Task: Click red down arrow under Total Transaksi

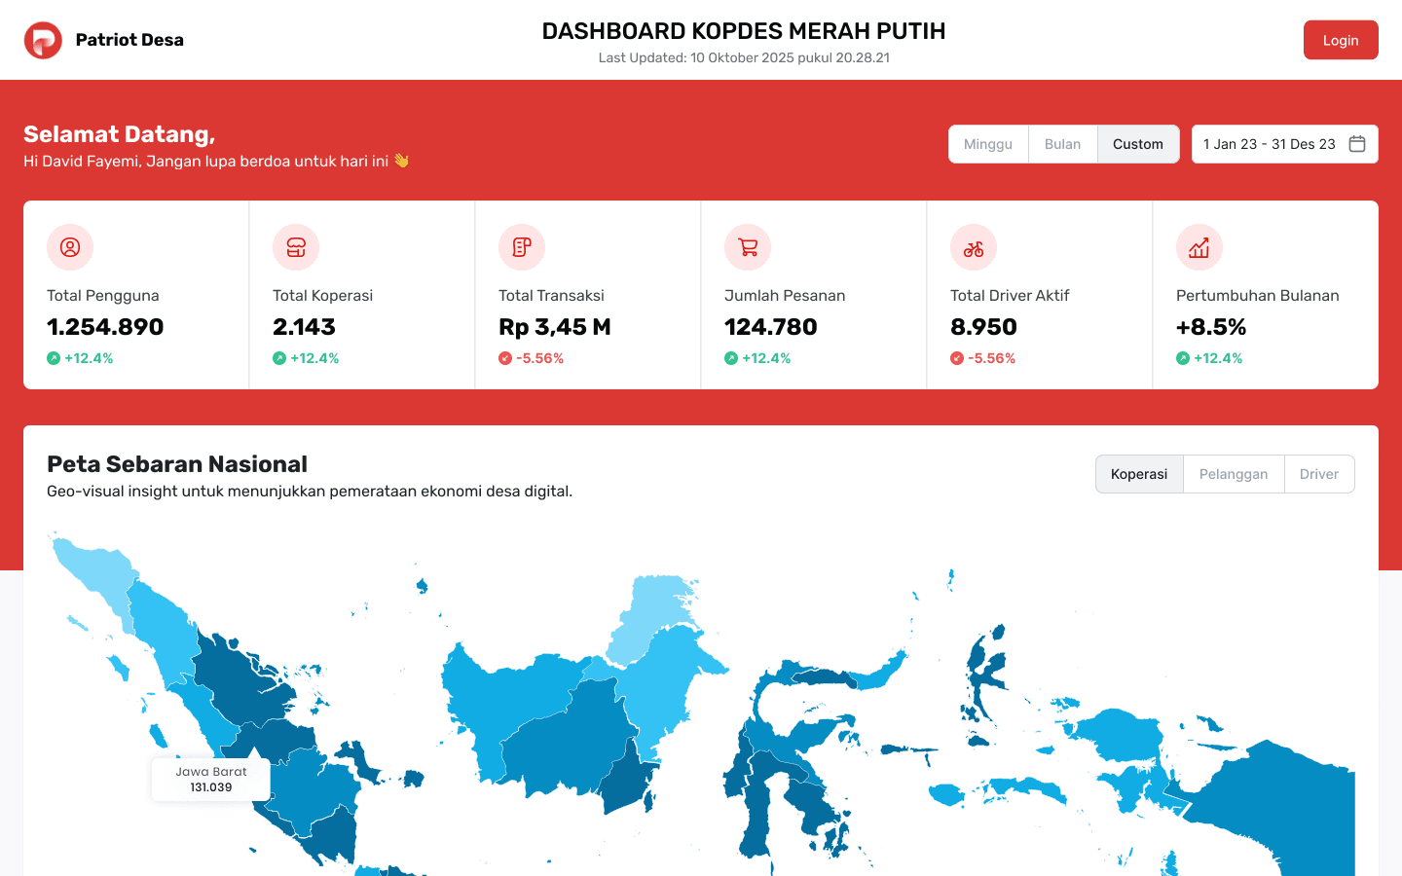Action: point(505,358)
